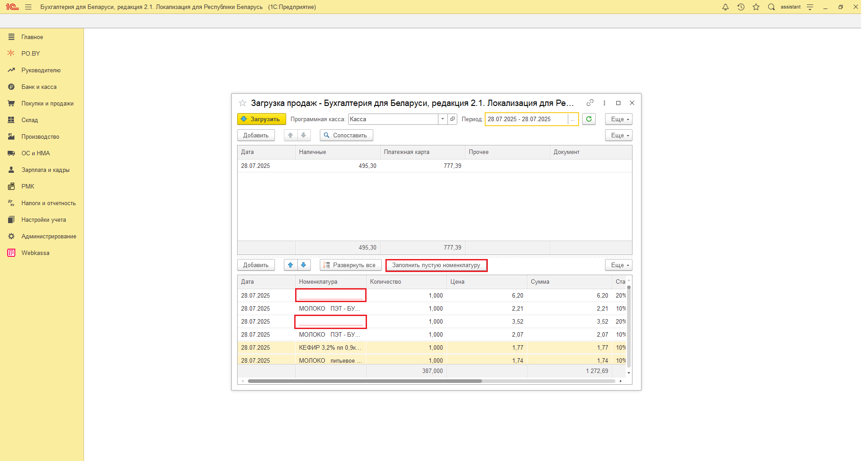The width and height of the screenshot is (862, 461).
Task: Maximize the Загрузка продаж form window
Action: (618, 103)
